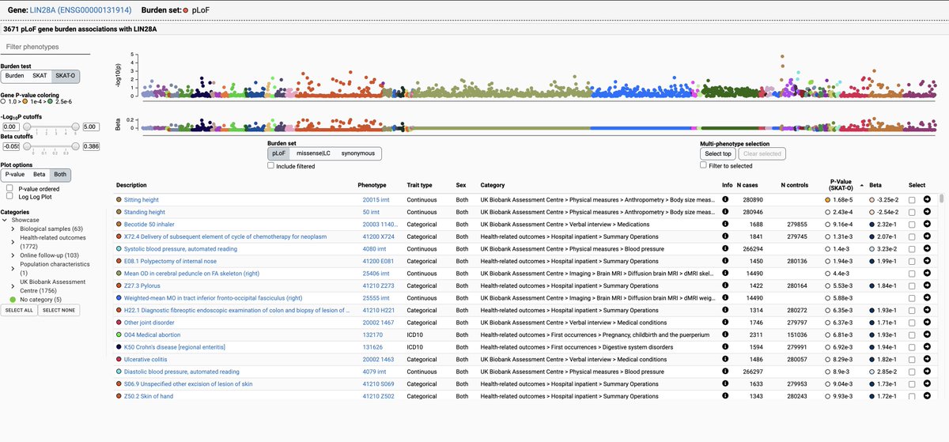
Task: Focus the Filter phenotypes search box
Action: [x=47, y=47]
